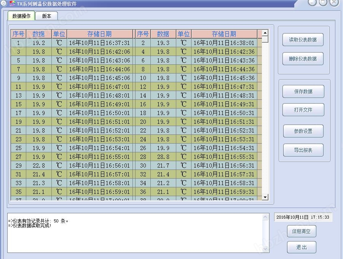Click the data table scrollbar up arrow
The image size is (343, 259).
point(265,33)
